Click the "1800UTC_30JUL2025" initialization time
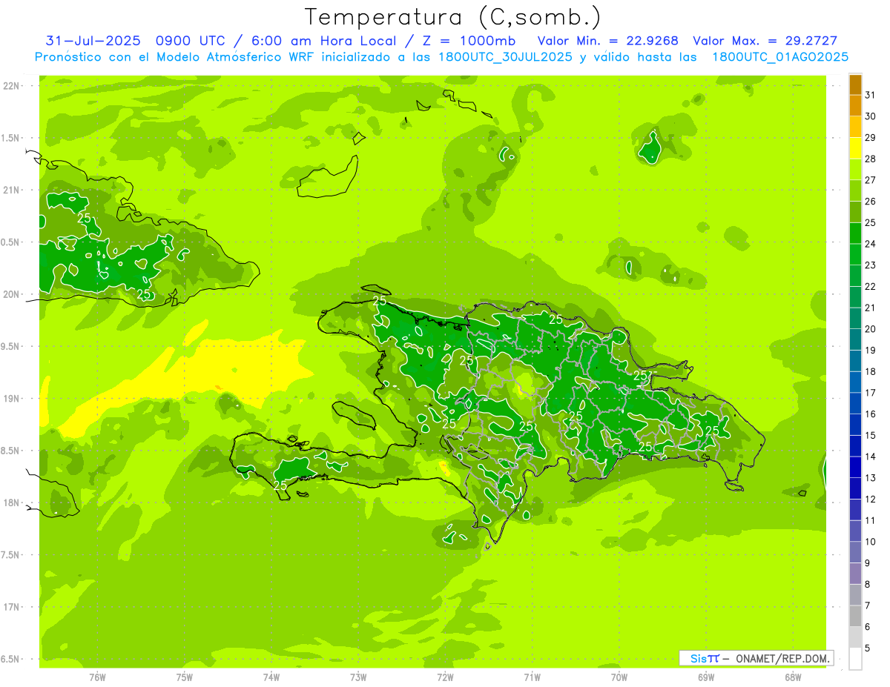This screenshot has height=687, width=890. (504, 57)
